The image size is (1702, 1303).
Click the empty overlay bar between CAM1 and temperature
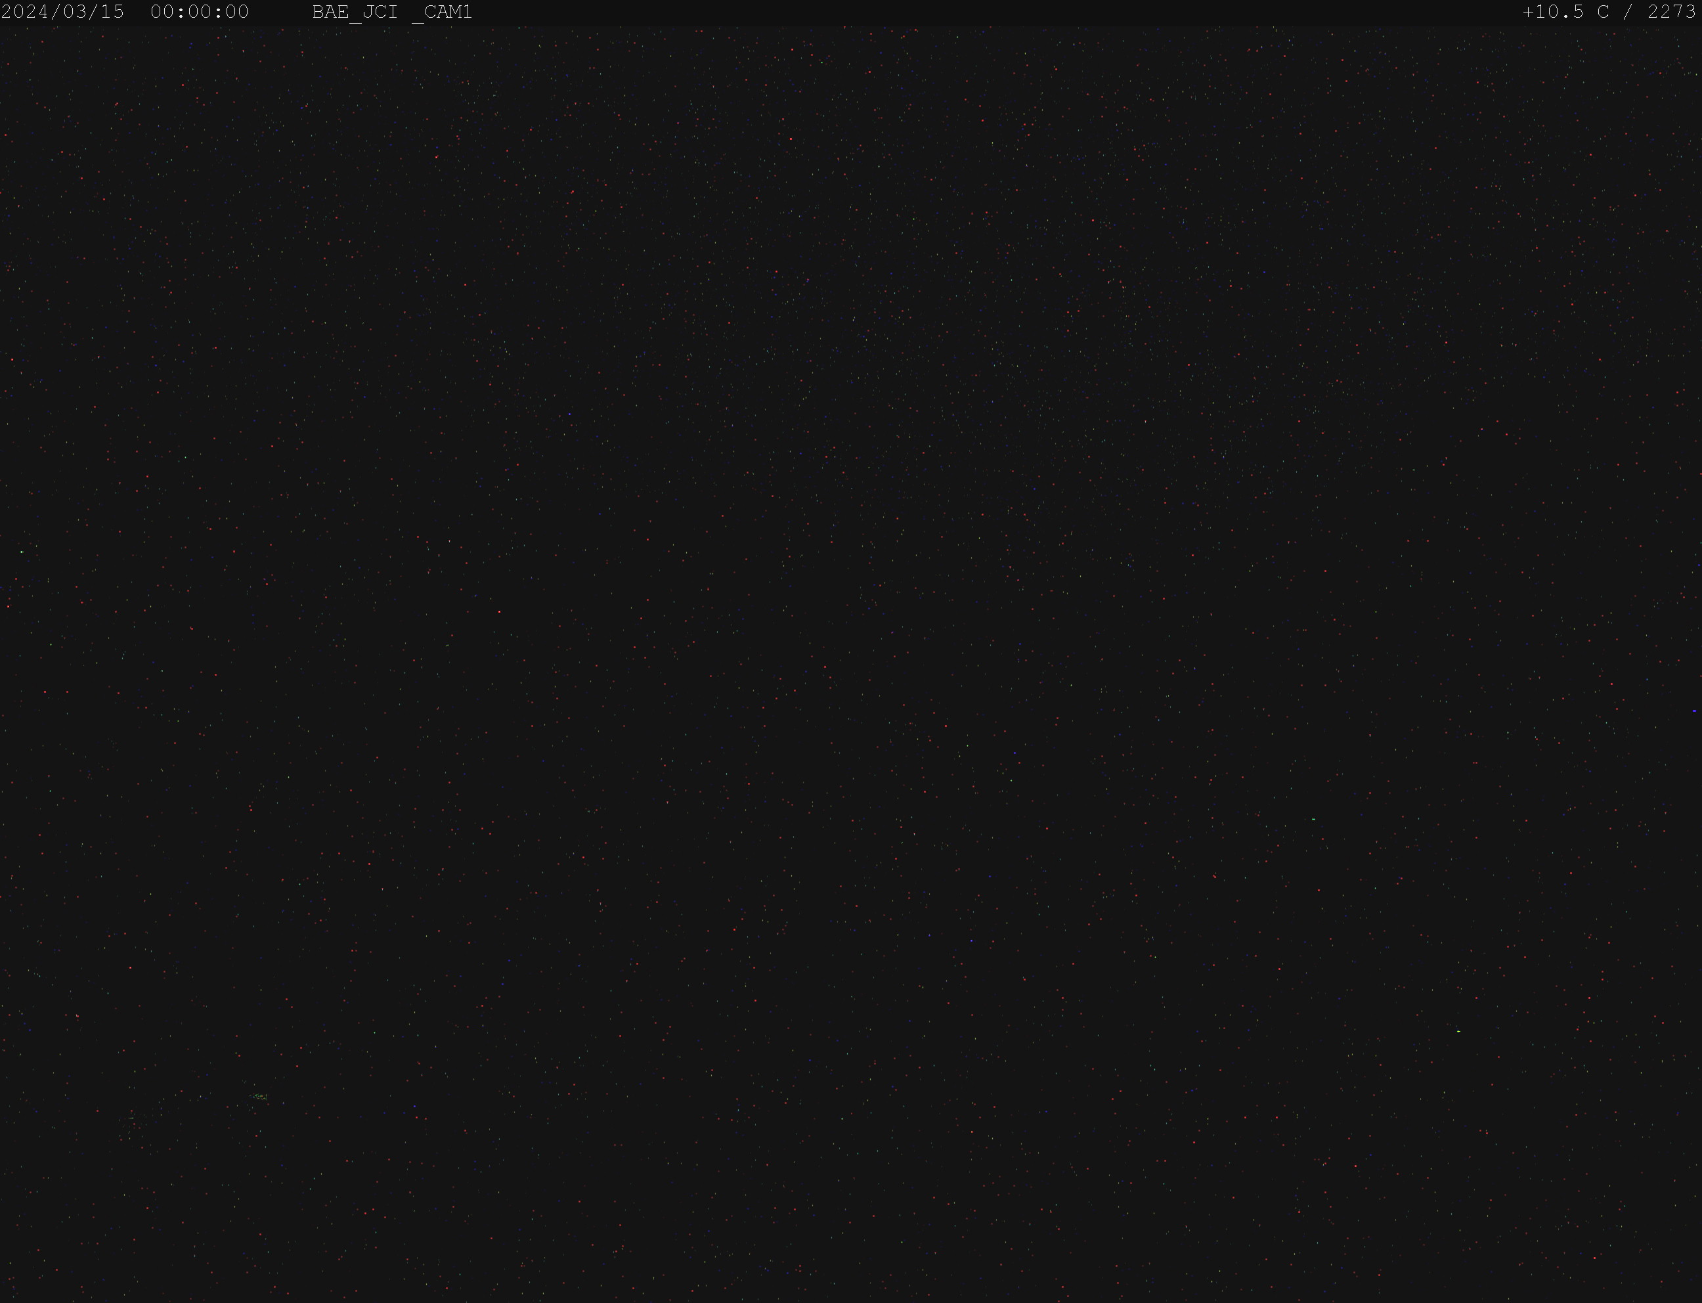997,12
